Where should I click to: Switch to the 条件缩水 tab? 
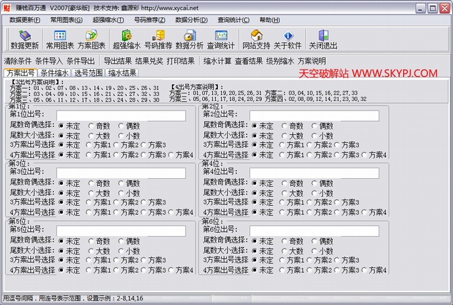(54, 73)
